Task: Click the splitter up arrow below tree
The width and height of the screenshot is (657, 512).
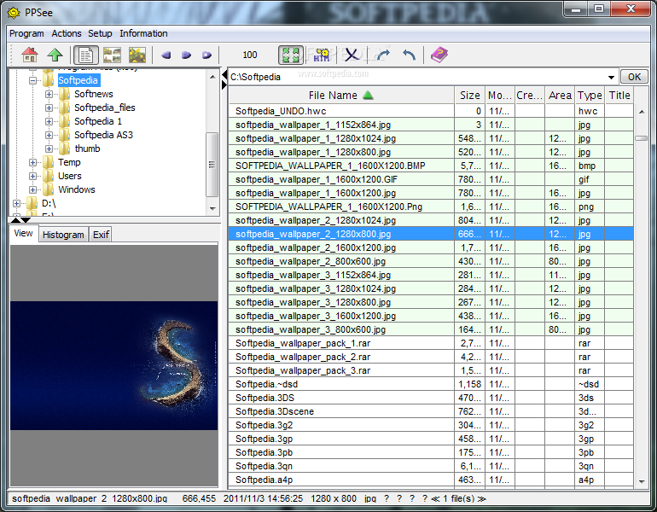Action: [15, 220]
